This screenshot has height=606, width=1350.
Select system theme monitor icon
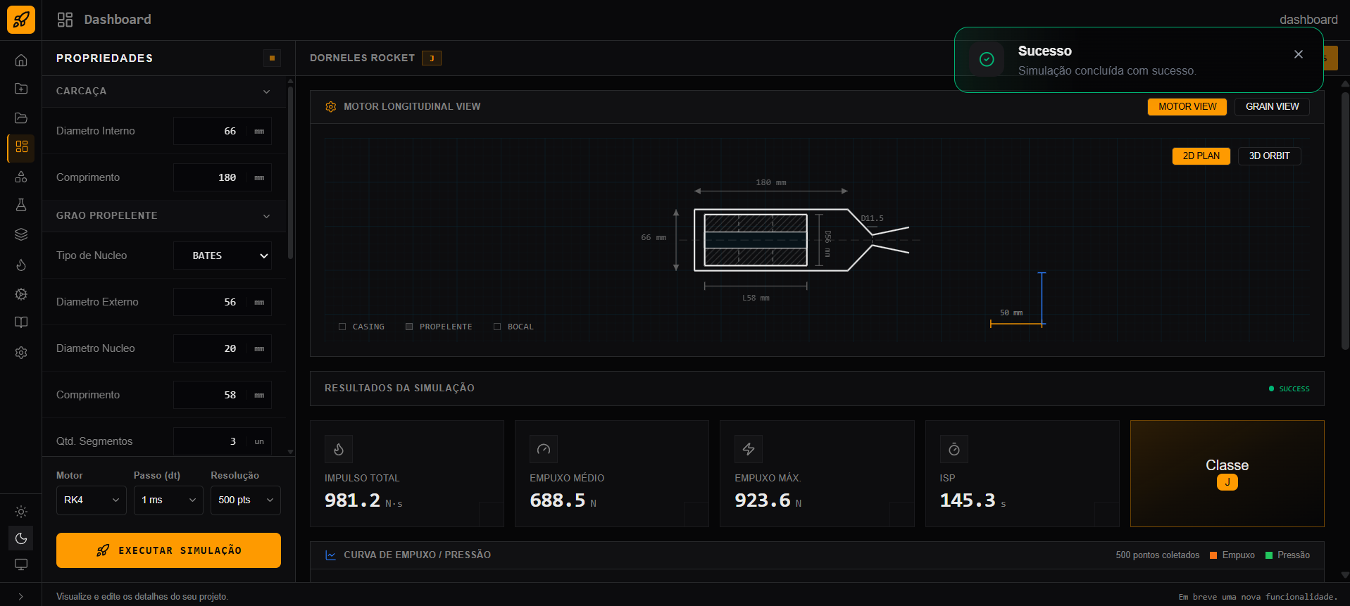[x=21, y=564]
